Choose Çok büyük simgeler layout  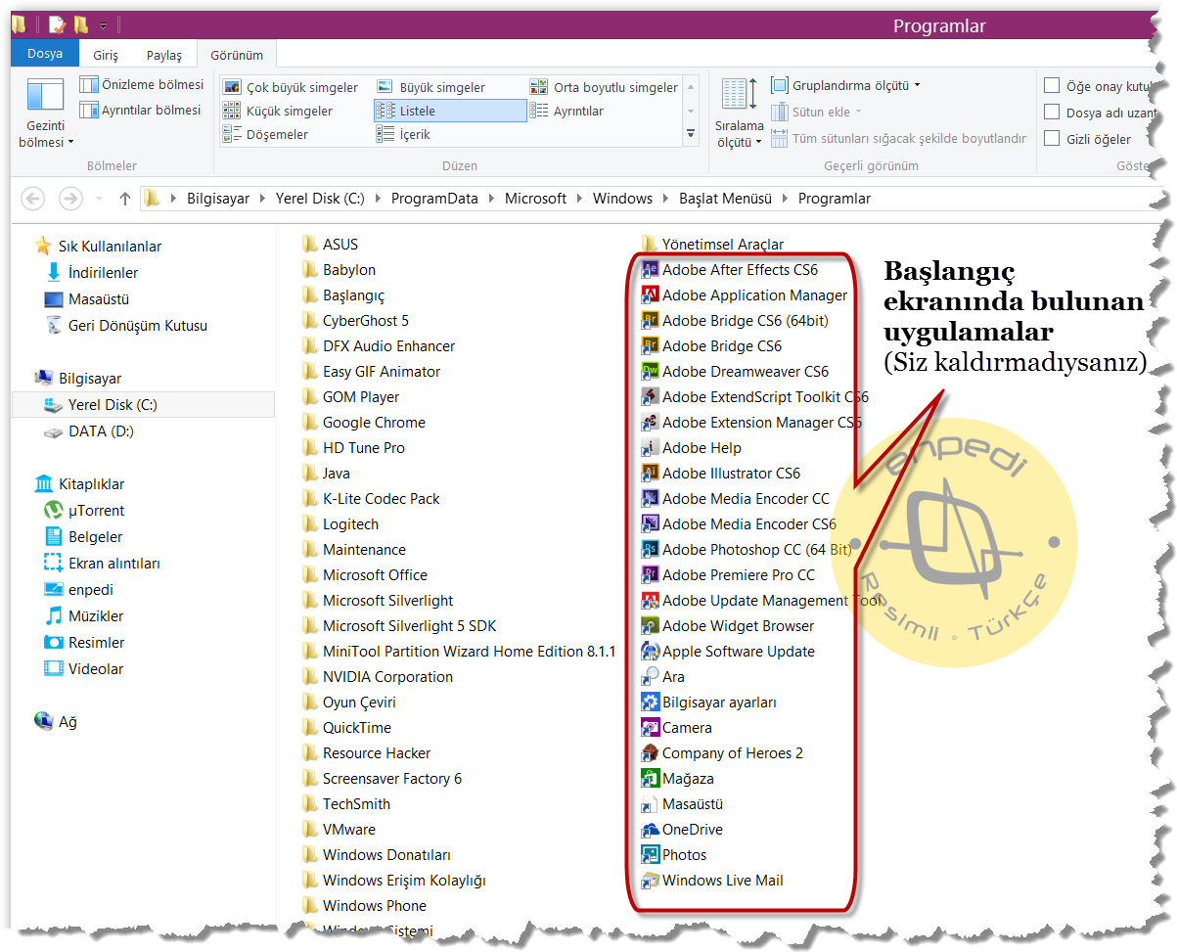tap(292, 87)
